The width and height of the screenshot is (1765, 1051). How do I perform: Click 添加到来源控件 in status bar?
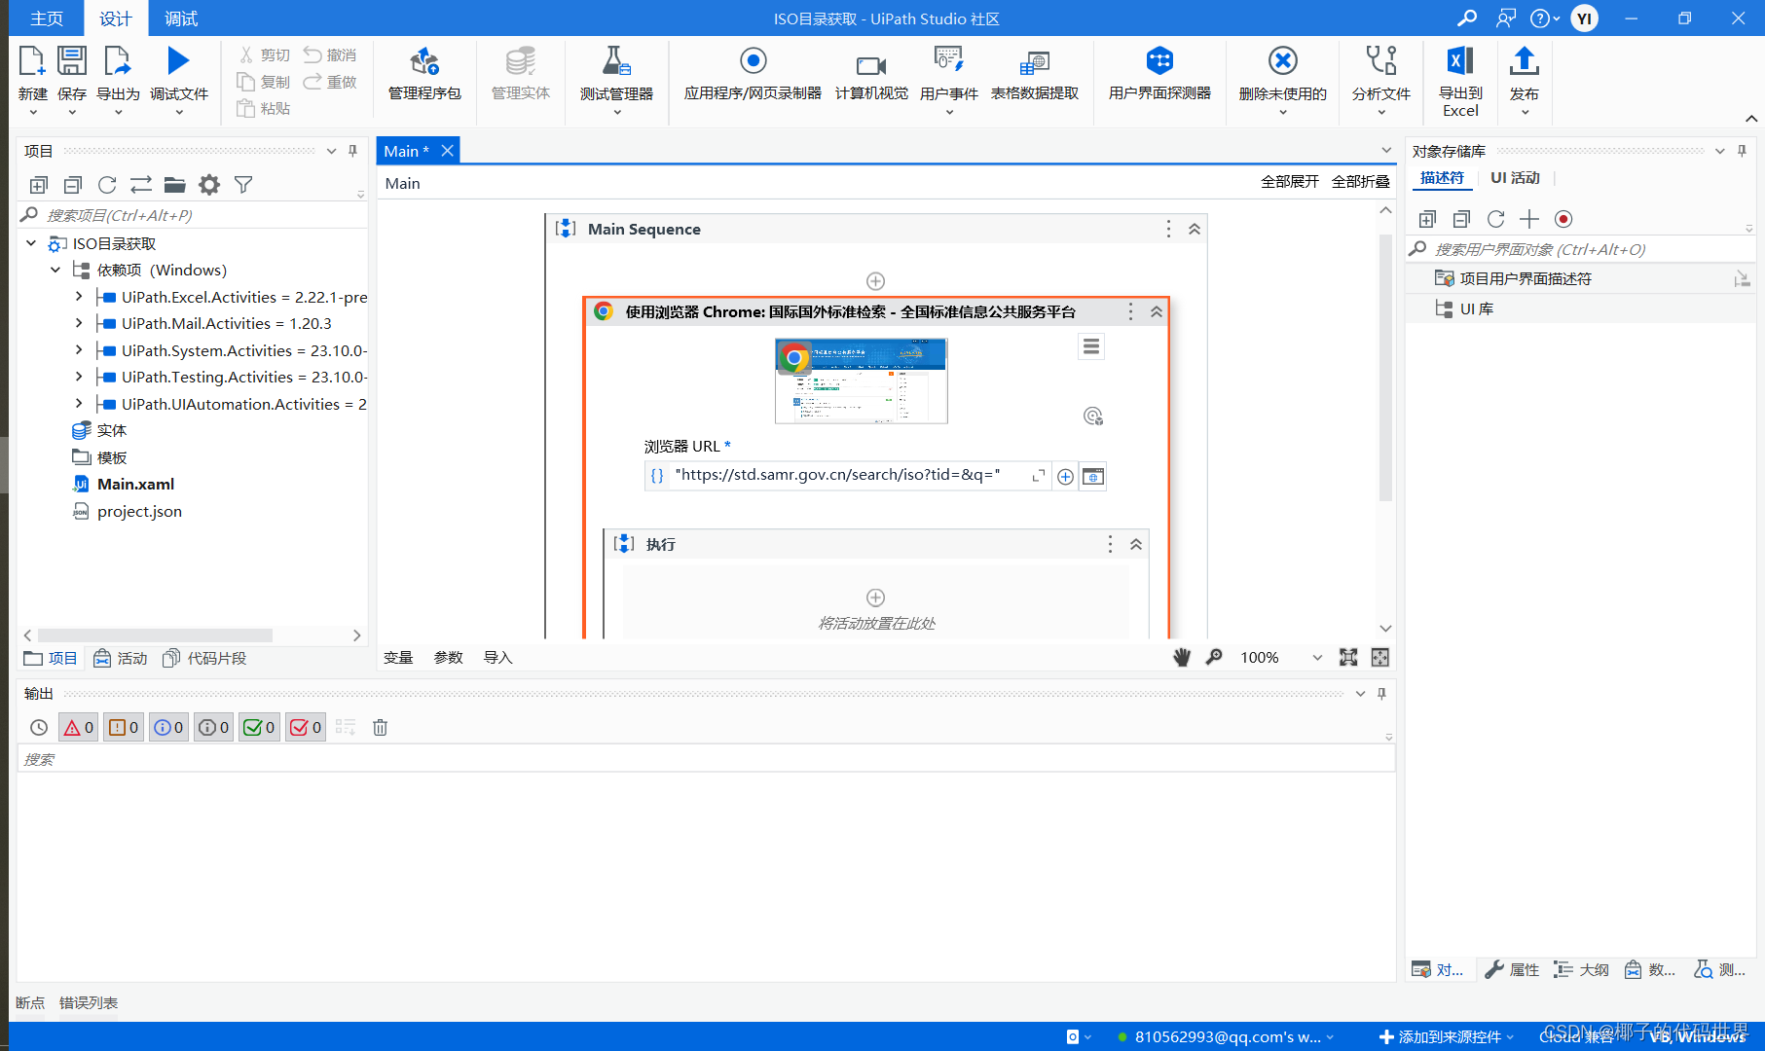click(x=1447, y=1037)
